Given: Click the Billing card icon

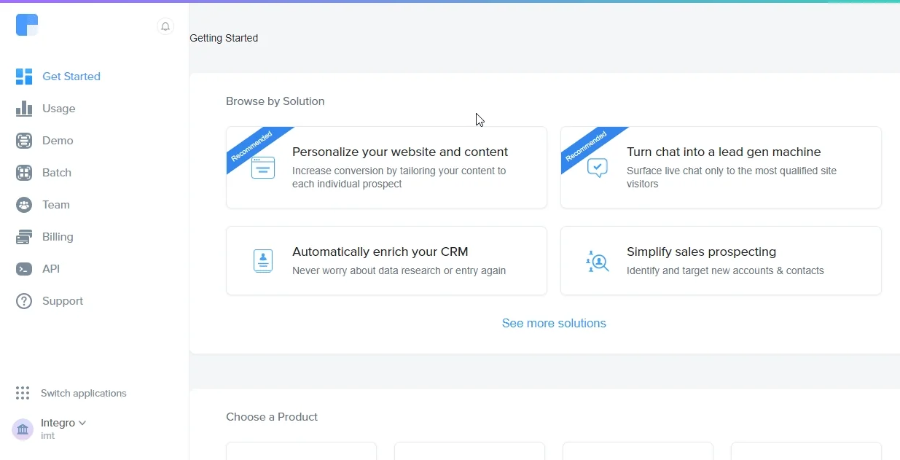Looking at the screenshot, I should pos(24,237).
